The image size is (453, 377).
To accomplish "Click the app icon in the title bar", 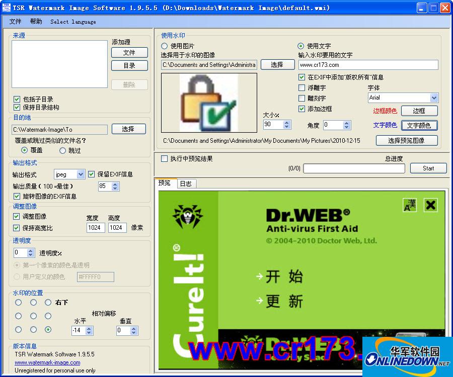I will click(x=6, y=8).
